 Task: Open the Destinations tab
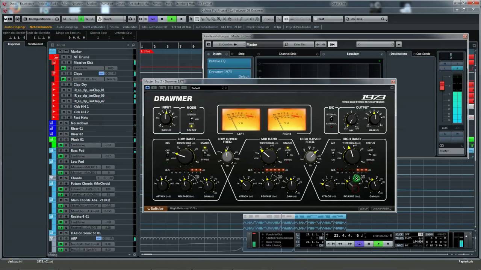(x=399, y=54)
